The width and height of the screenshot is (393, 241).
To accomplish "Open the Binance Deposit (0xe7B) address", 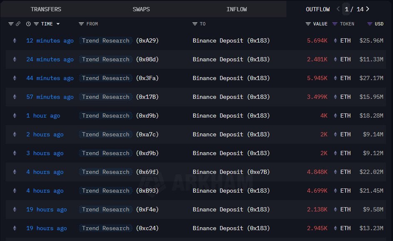I will point(231,172).
